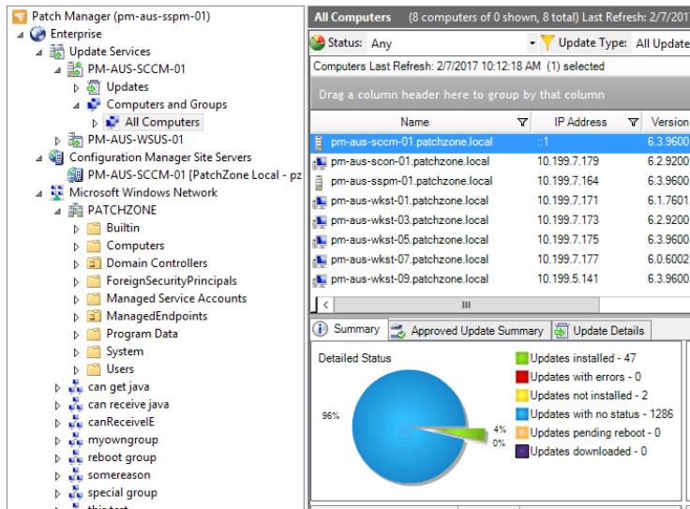The width and height of the screenshot is (690, 509).
Task: Click IP address 10.199.7.179
Action: point(568,161)
